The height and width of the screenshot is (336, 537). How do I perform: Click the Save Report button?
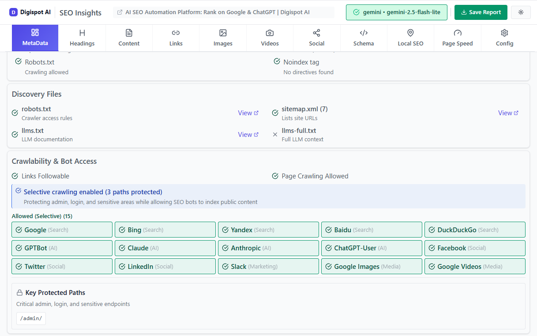point(481,12)
